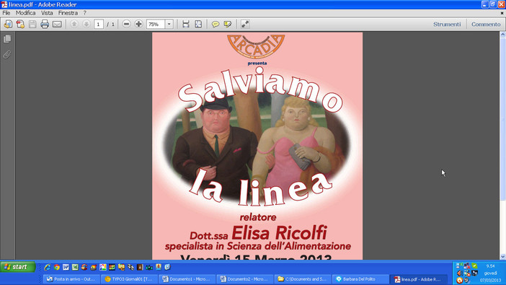Open the Modifica menu
Screen dimensions: 506x285
25,13
